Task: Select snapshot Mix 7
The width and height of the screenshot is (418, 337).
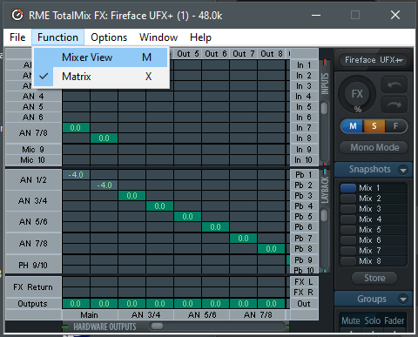Action: (x=374, y=251)
